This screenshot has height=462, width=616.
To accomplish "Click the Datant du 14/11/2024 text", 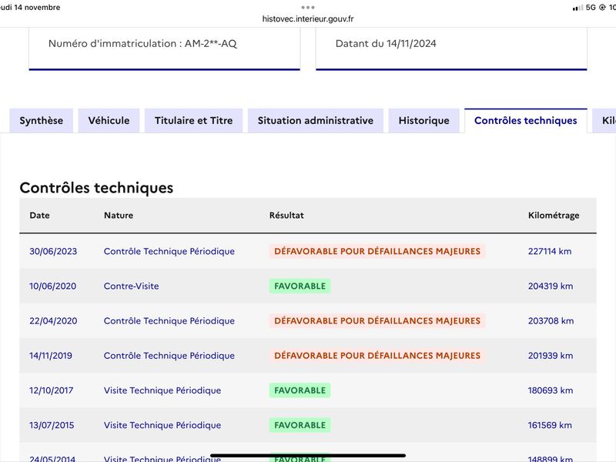I will click(x=386, y=44).
